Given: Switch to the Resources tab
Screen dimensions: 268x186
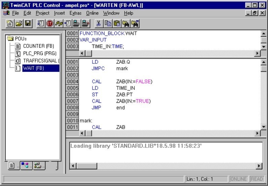Looking at the screenshot, I should (x=39, y=166).
